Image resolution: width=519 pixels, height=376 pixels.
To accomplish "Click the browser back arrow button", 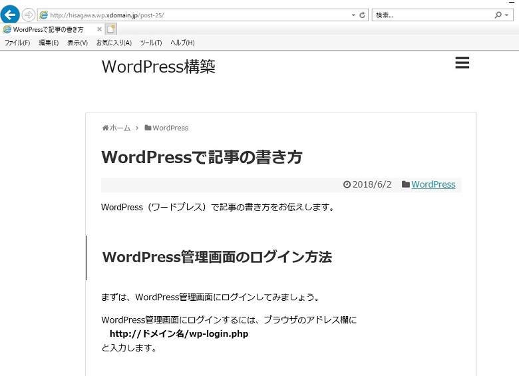I will pyautogui.click(x=10, y=15).
